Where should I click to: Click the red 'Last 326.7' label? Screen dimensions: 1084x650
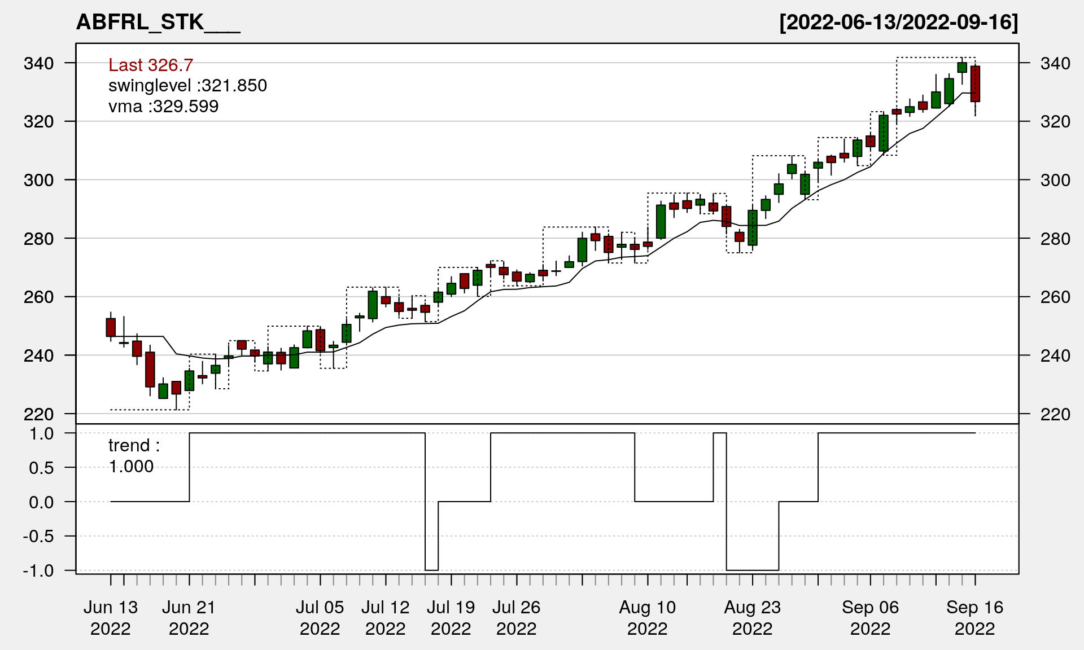(x=151, y=65)
